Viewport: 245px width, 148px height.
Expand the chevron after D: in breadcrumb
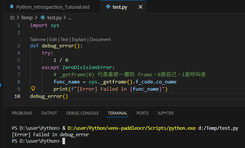(18, 17)
